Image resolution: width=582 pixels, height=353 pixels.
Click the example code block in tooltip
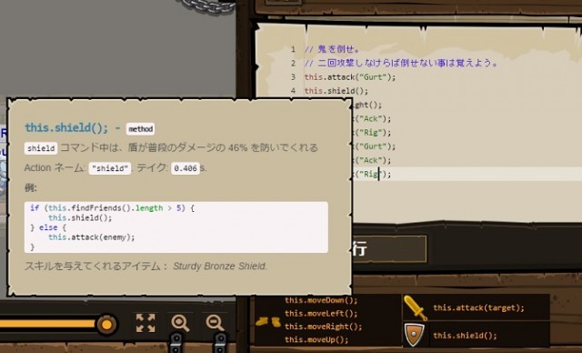click(x=176, y=227)
